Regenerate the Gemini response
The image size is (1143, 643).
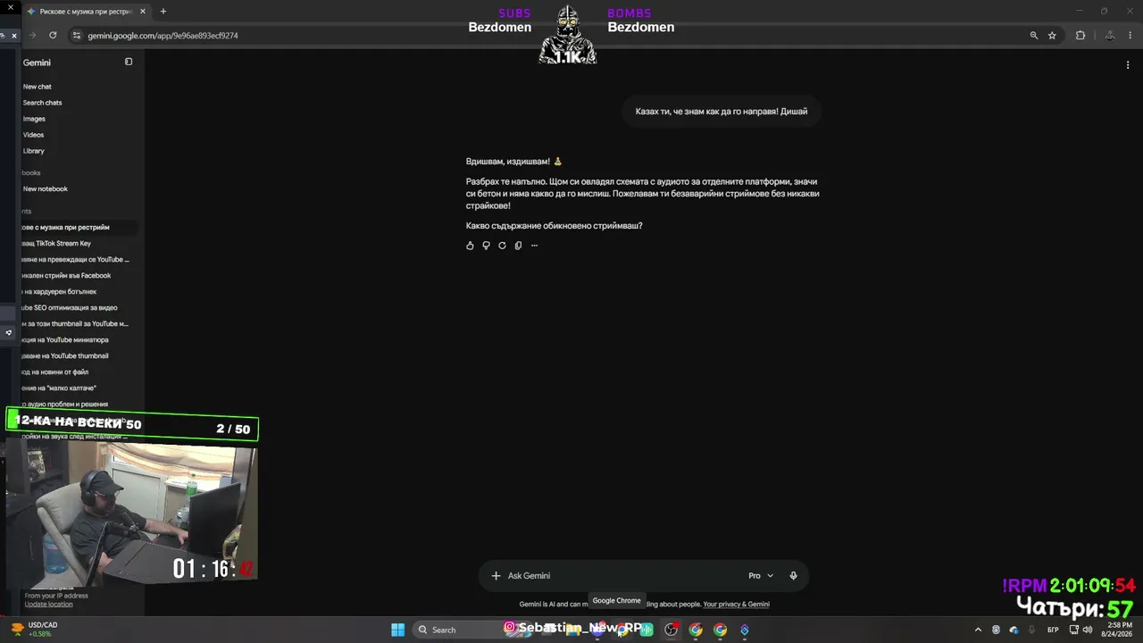(x=502, y=246)
